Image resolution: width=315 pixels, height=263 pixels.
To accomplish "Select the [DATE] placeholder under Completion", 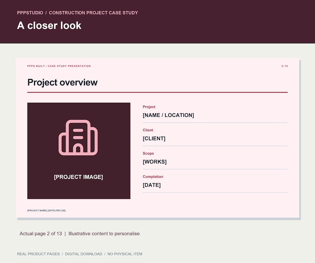I will tap(152, 185).
